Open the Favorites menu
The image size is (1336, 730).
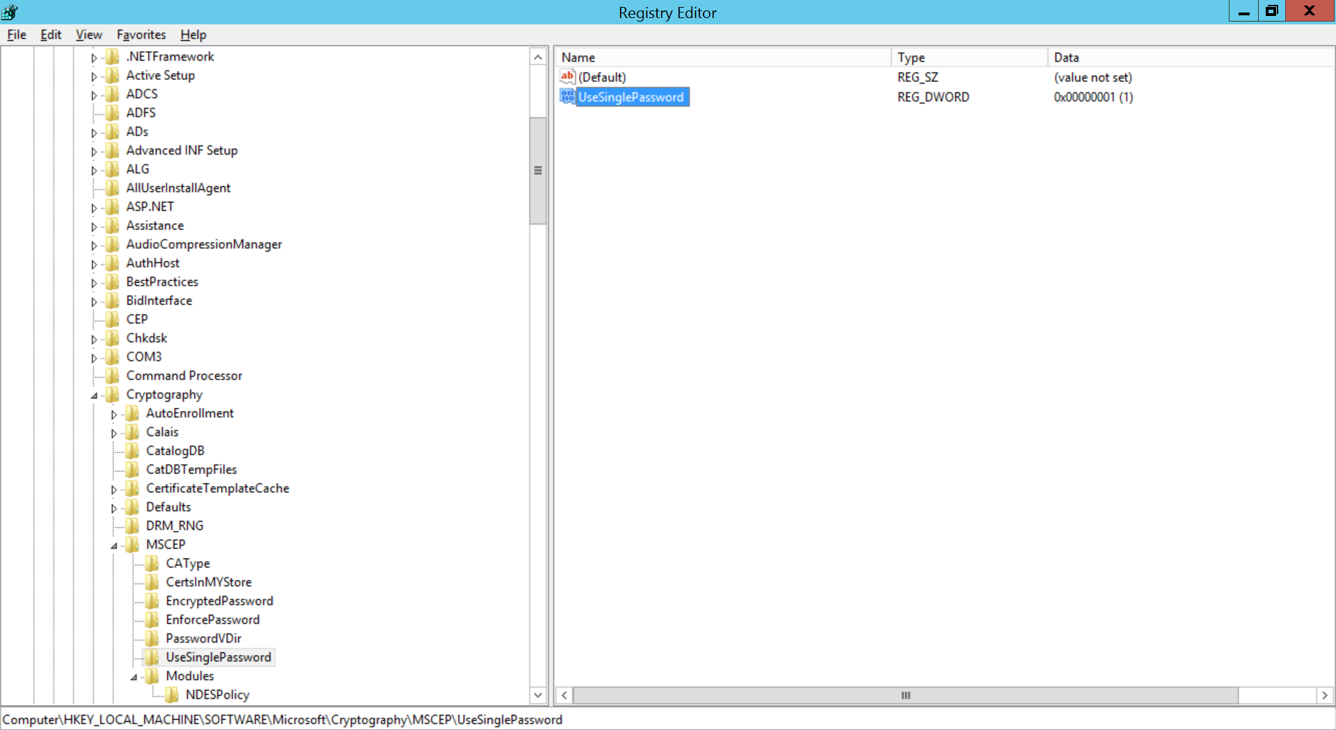pos(141,35)
